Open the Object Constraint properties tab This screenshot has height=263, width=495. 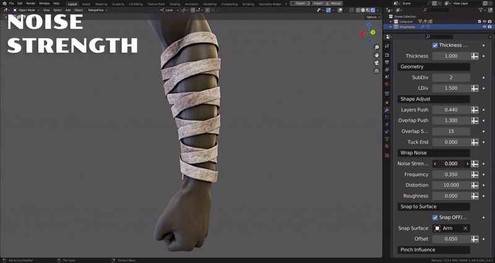point(387,132)
